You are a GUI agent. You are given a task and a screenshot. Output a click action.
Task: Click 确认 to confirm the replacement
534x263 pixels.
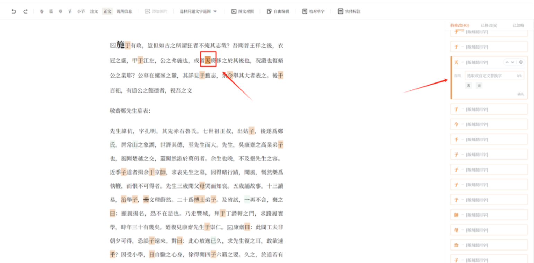point(520,94)
